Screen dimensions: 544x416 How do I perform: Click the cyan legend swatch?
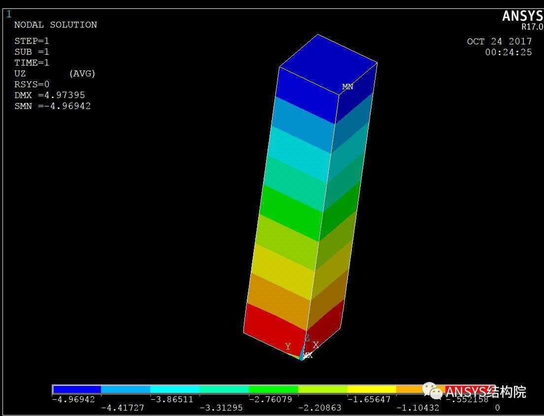click(175, 389)
